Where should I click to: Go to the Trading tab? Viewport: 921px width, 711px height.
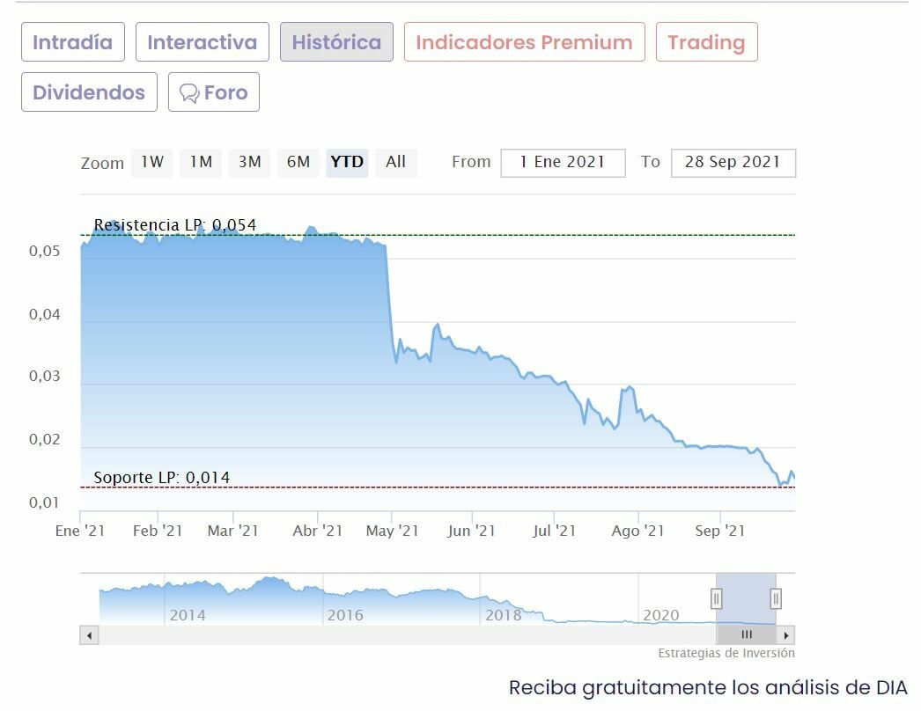[706, 42]
